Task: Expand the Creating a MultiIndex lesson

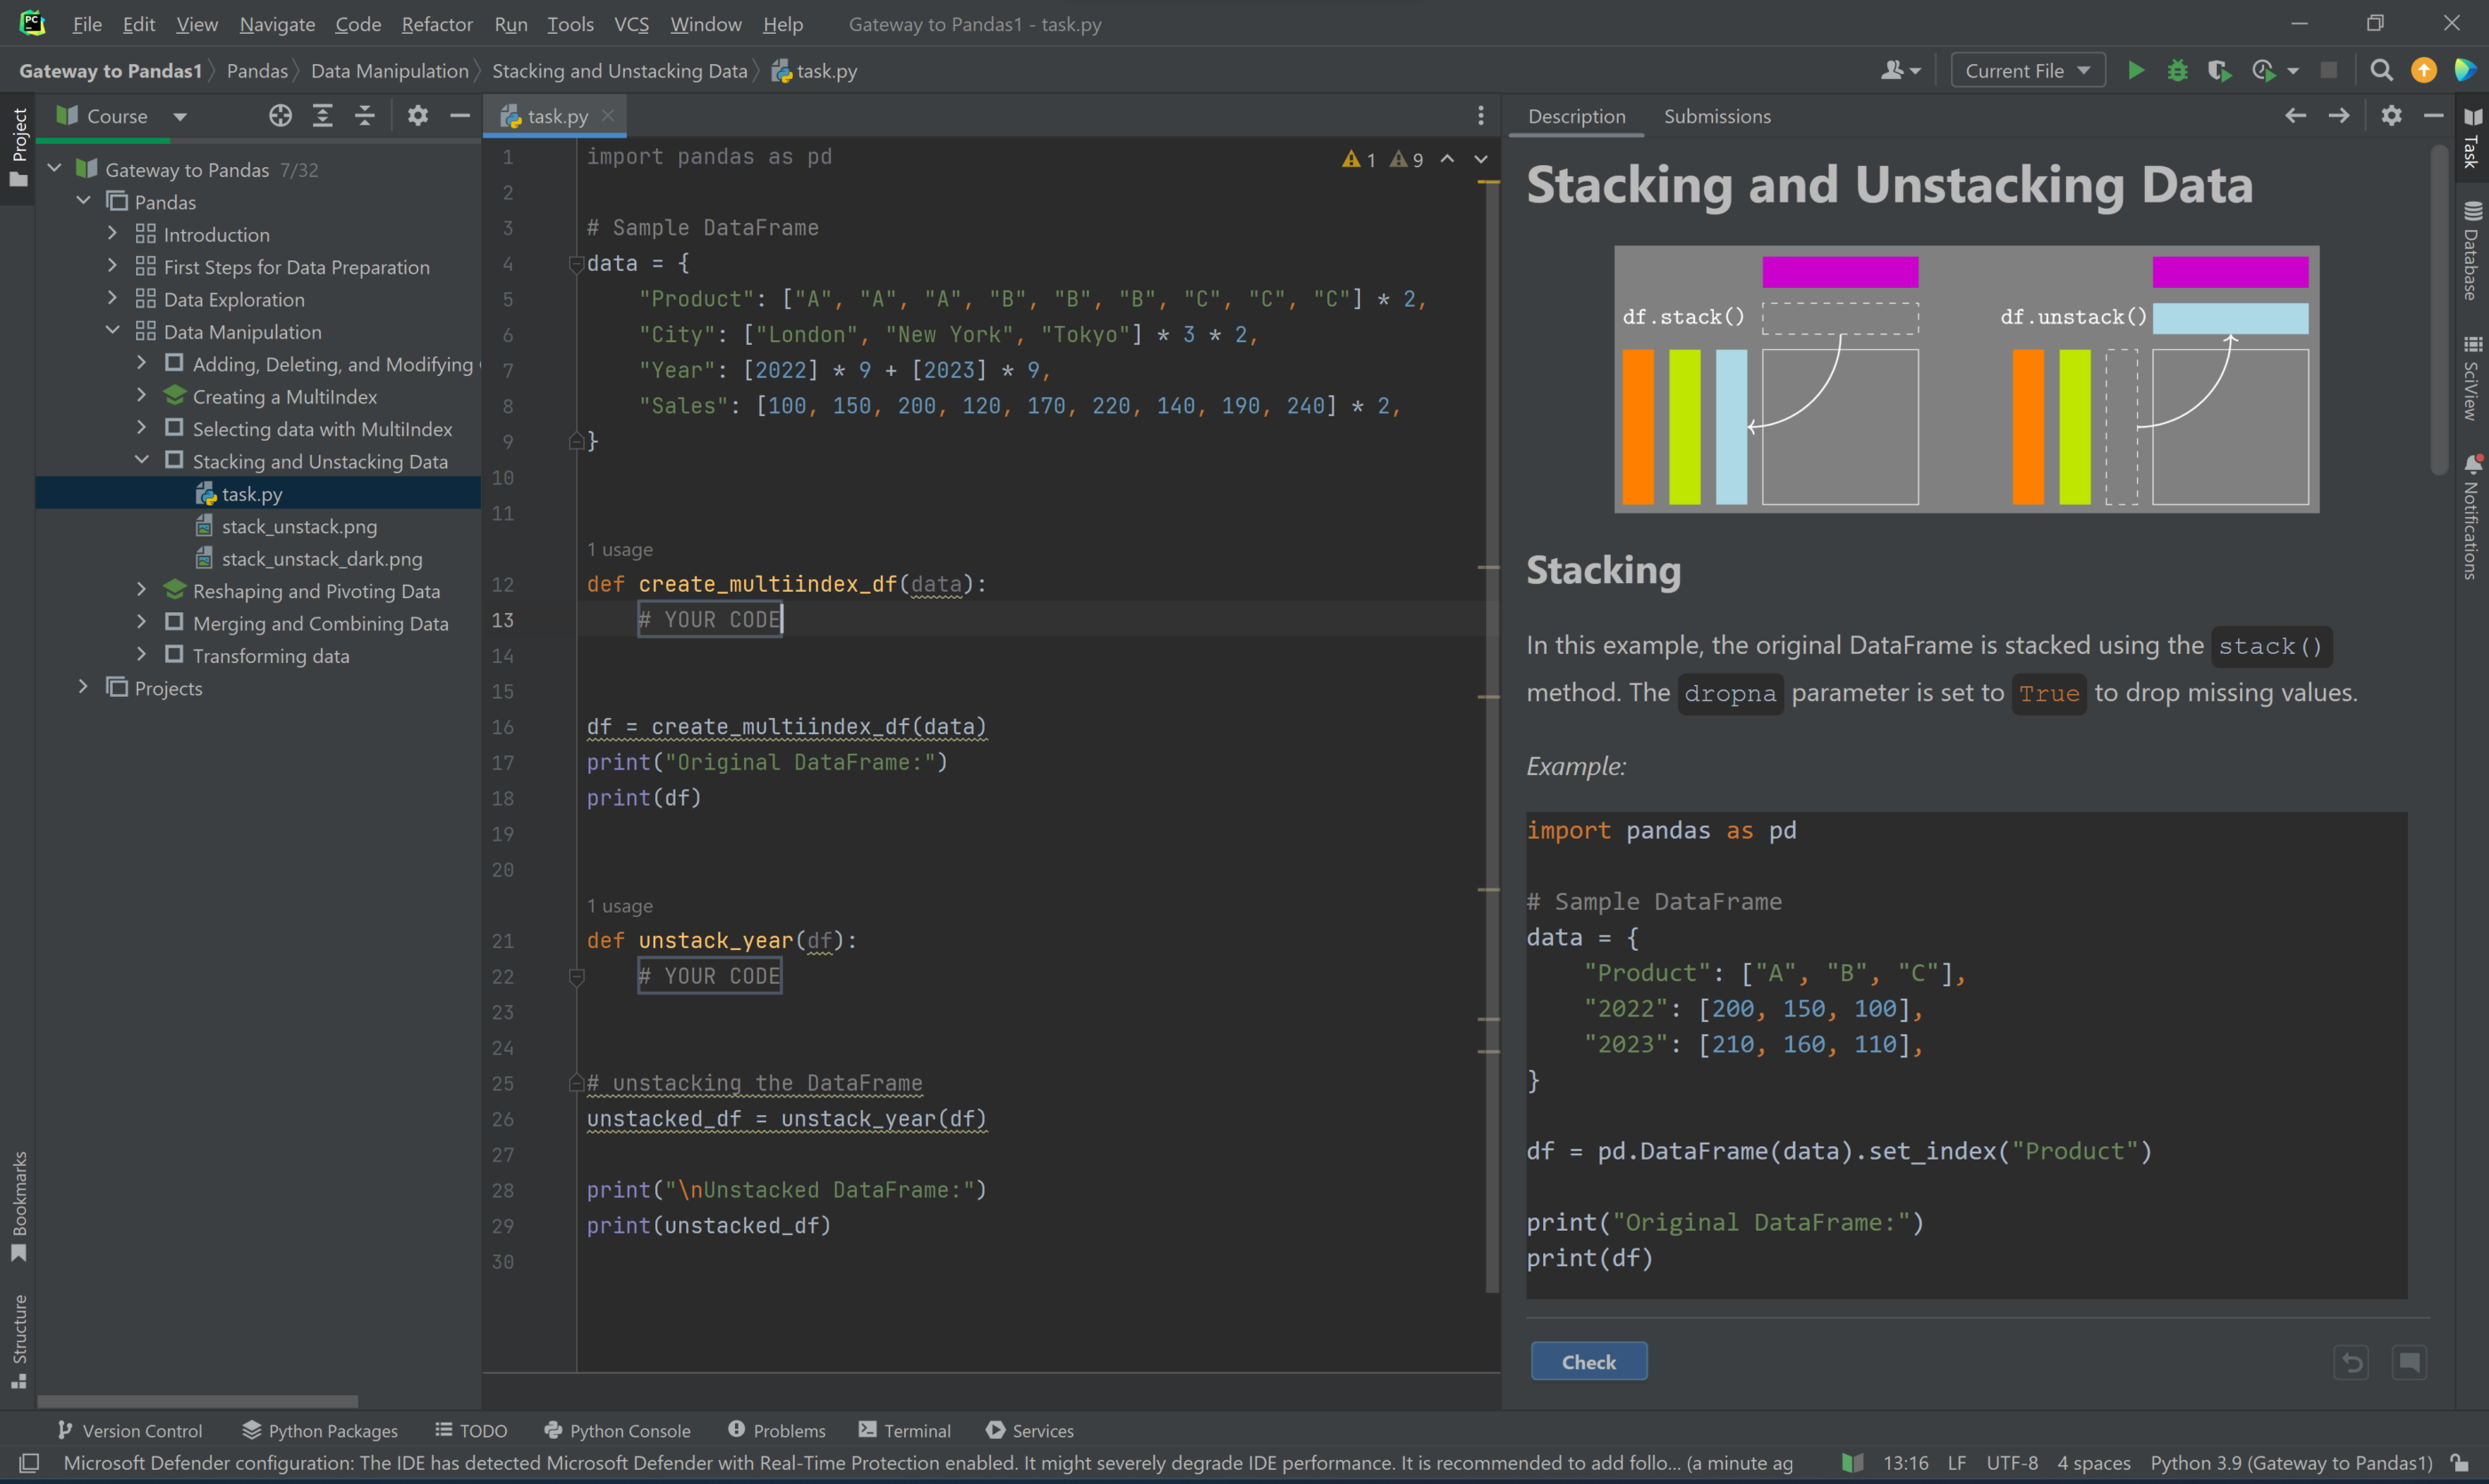Action: [x=141, y=396]
